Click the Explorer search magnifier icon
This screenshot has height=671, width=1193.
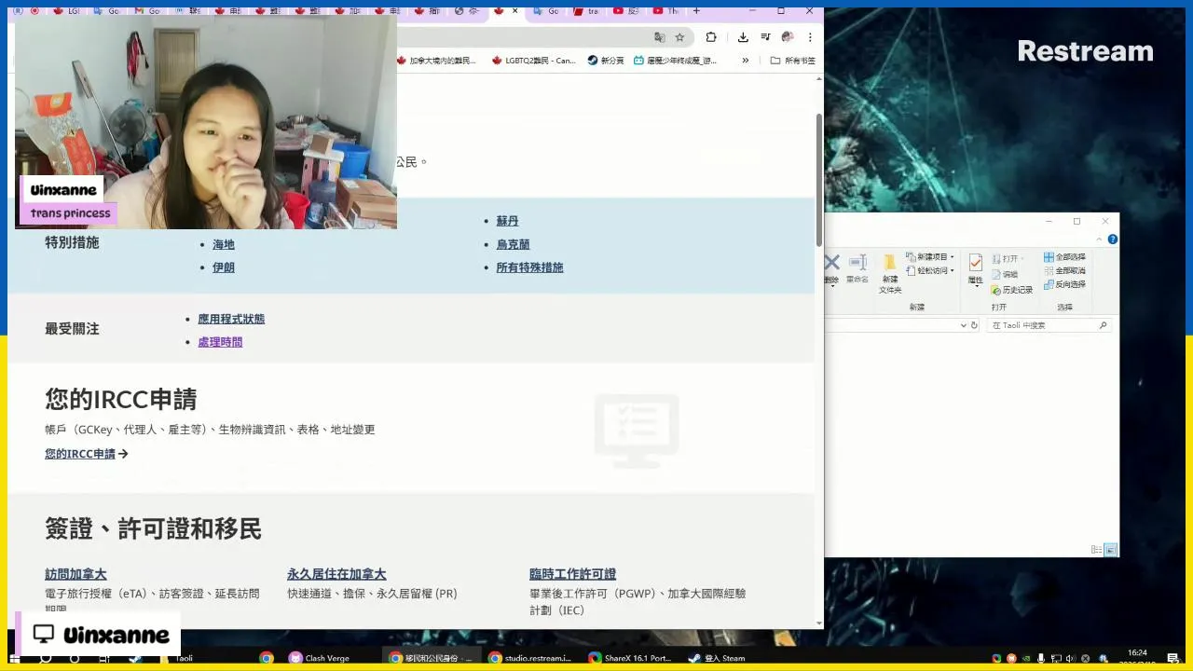point(1104,325)
